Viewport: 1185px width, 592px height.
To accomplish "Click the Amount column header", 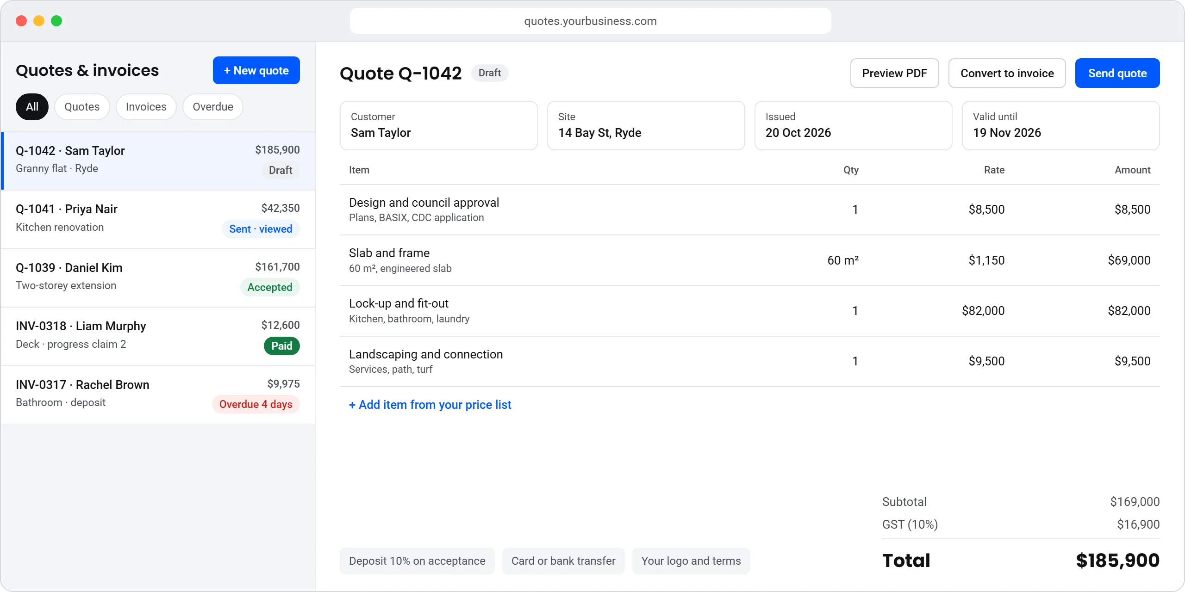I will 1132,170.
